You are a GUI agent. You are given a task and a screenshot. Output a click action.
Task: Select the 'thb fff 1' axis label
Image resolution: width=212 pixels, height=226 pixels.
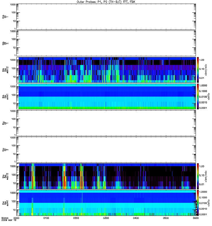5,17
